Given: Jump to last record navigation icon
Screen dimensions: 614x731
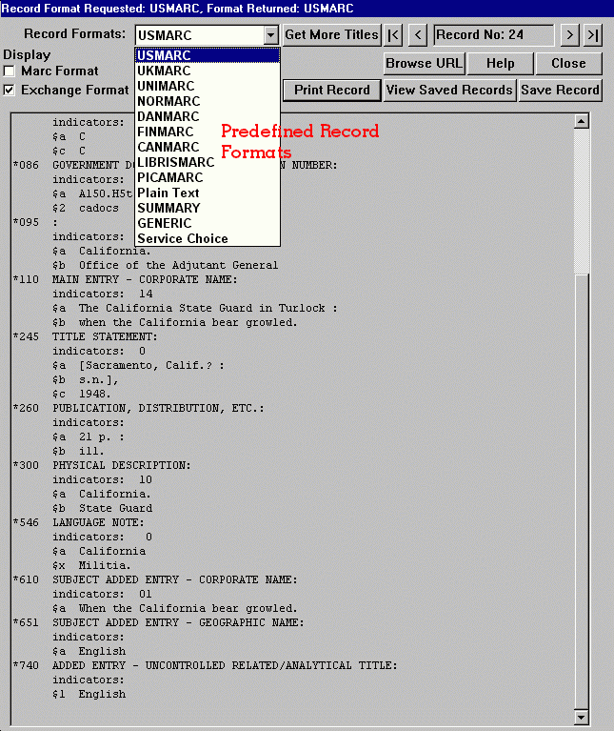Looking at the screenshot, I should click(593, 35).
